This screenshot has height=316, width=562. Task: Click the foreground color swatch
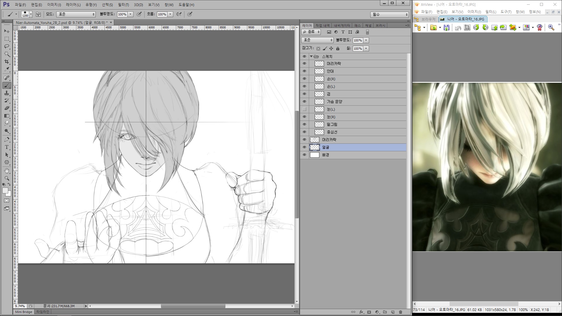(5, 190)
